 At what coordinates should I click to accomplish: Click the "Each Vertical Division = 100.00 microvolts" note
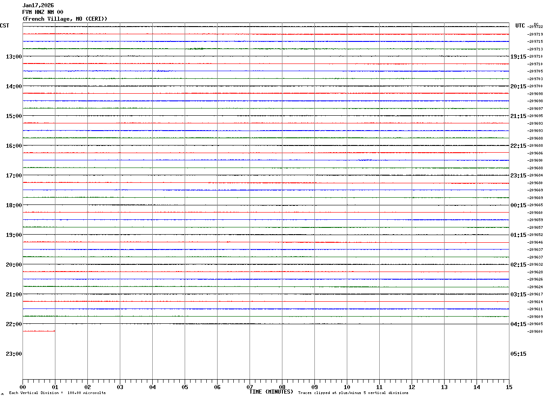click(x=57, y=393)
